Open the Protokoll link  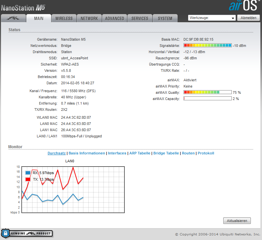pos(206,153)
